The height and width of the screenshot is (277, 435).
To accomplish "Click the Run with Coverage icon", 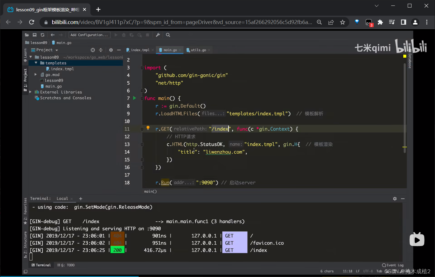I will point(132,35).
